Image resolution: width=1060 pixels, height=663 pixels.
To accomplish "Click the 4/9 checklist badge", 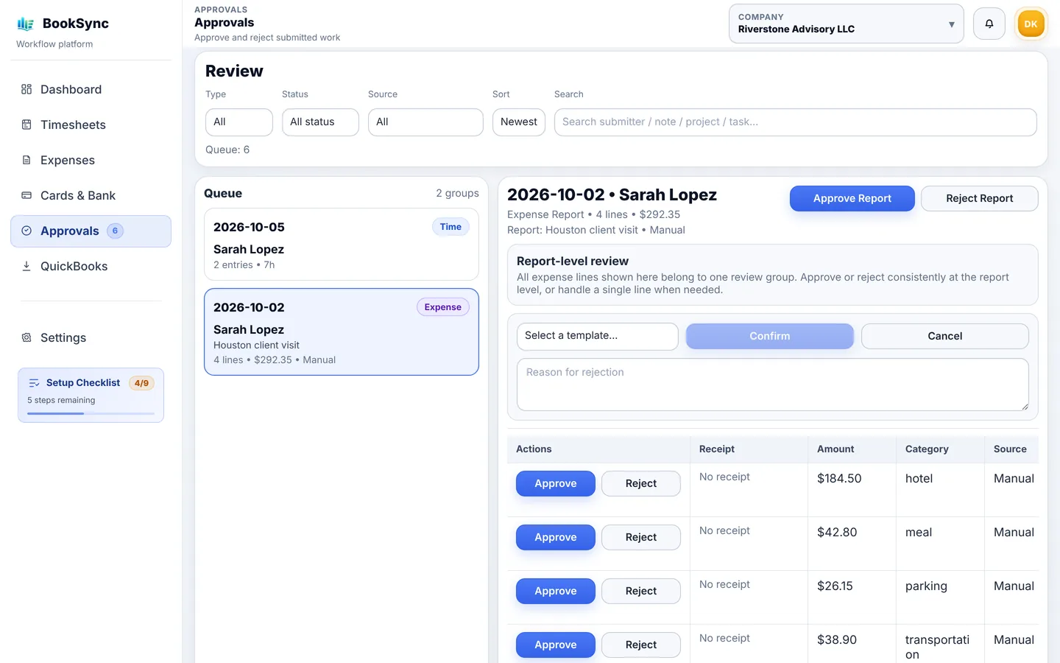I will coord(141,383).
